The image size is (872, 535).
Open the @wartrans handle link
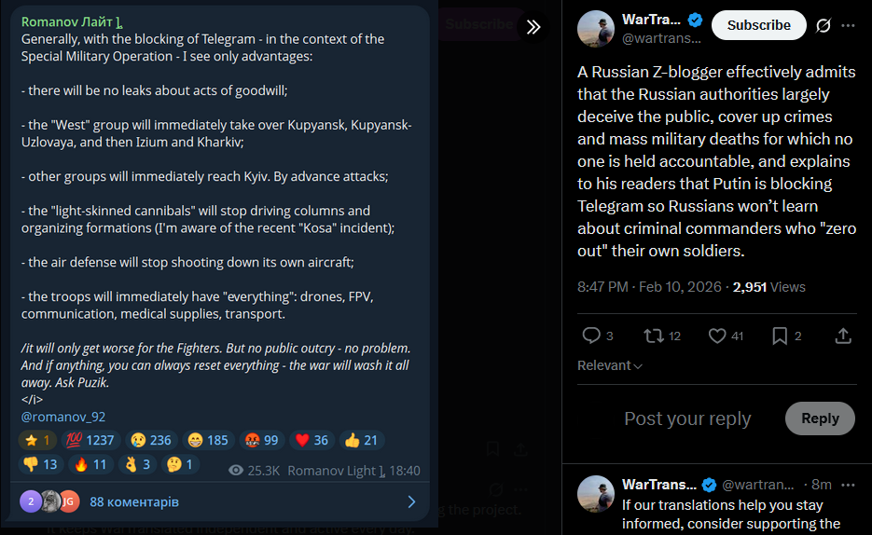coord(661,38)
